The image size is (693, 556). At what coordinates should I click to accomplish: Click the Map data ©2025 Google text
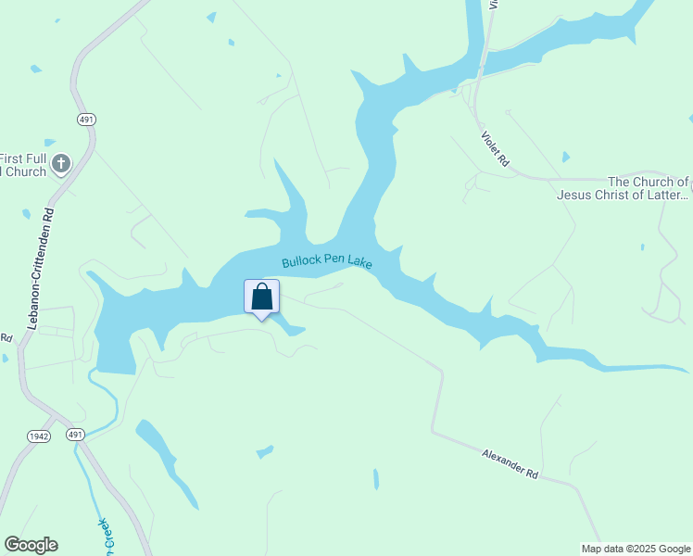pyautogui.click(x=636, y=549)
